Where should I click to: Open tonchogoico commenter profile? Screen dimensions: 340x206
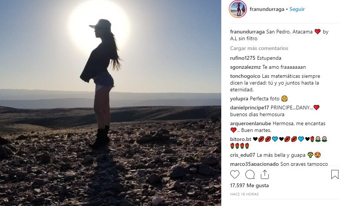click(x=245, y=76)
